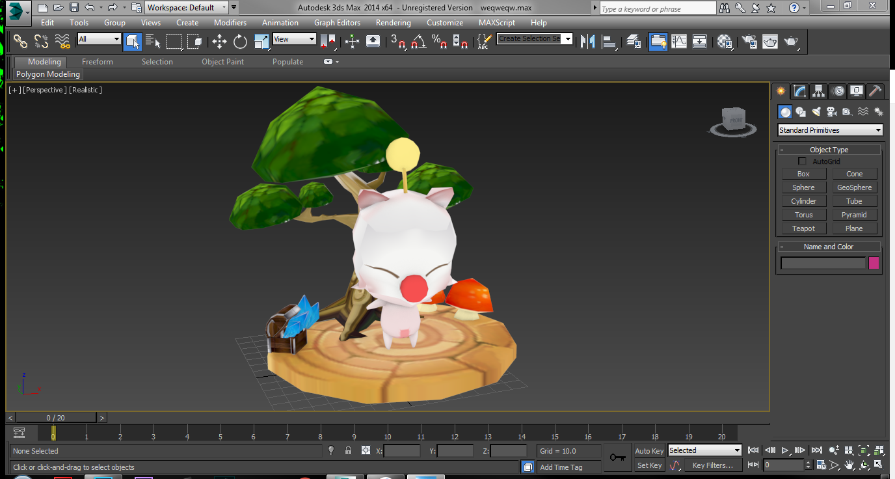Open the selection filter 'All' dropdown
The width and height of the screenshot is (895, 479).
pyautogui.click(x=99, y=39)
